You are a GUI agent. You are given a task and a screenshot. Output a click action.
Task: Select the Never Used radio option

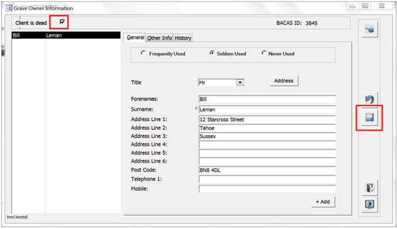pyautogui.click(x=264, y=53)
